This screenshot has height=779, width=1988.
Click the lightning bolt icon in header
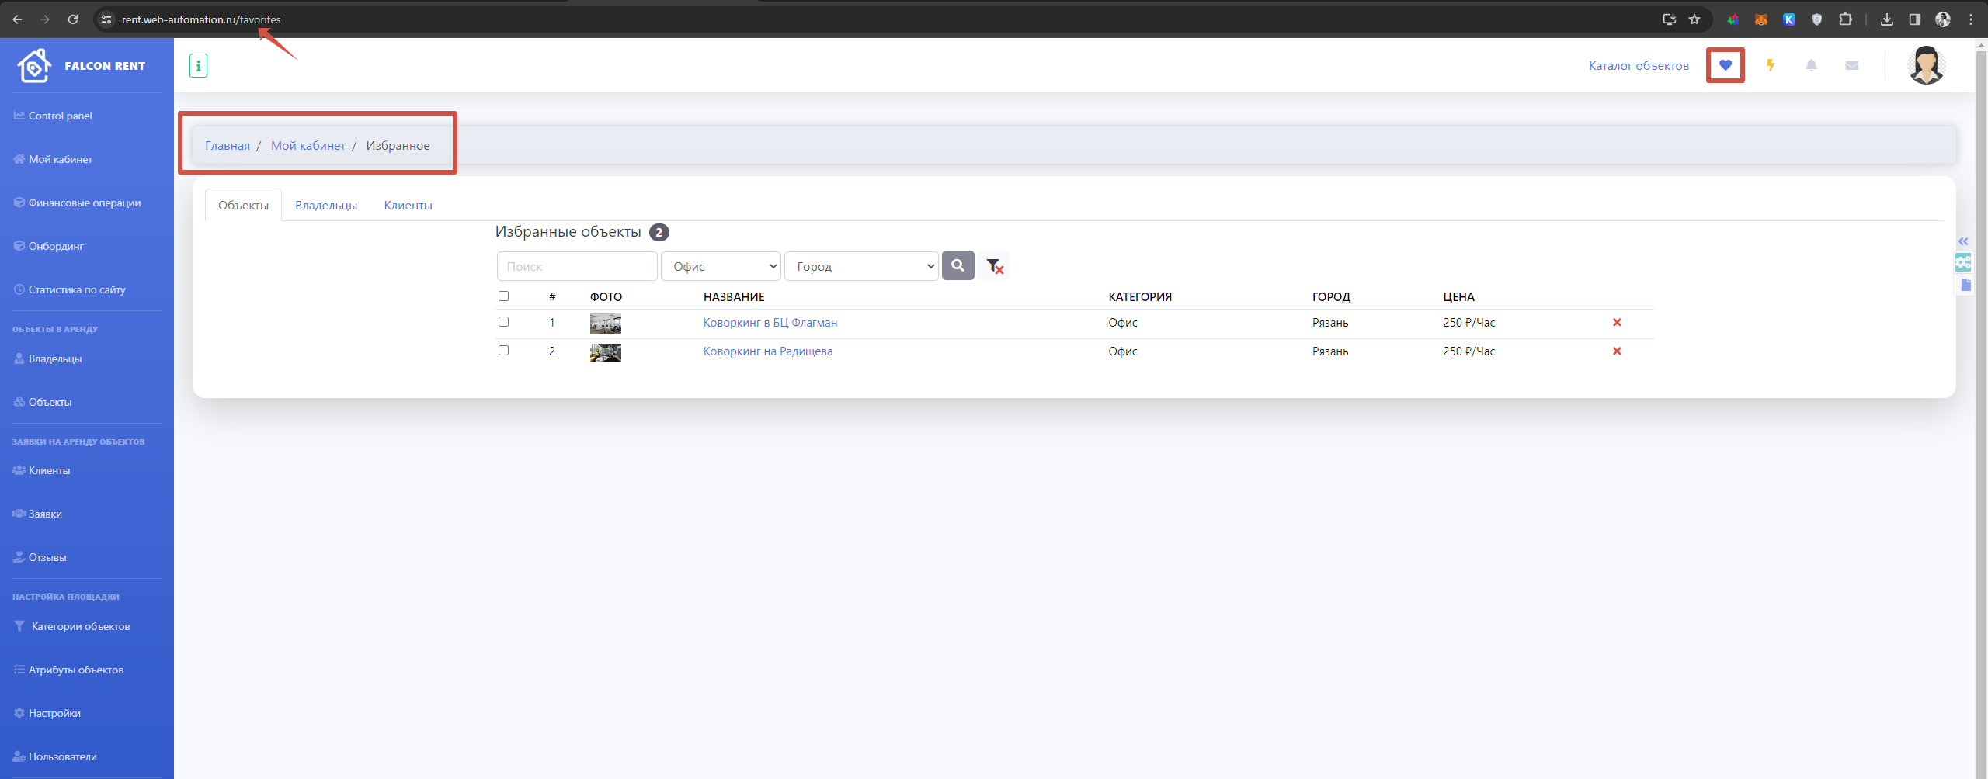coord(1771,65)
